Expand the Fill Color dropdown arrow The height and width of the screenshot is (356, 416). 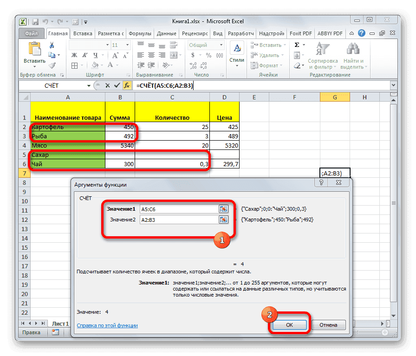pos(102,65)
